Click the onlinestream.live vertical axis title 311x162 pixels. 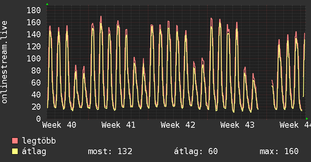coord(5,62)
